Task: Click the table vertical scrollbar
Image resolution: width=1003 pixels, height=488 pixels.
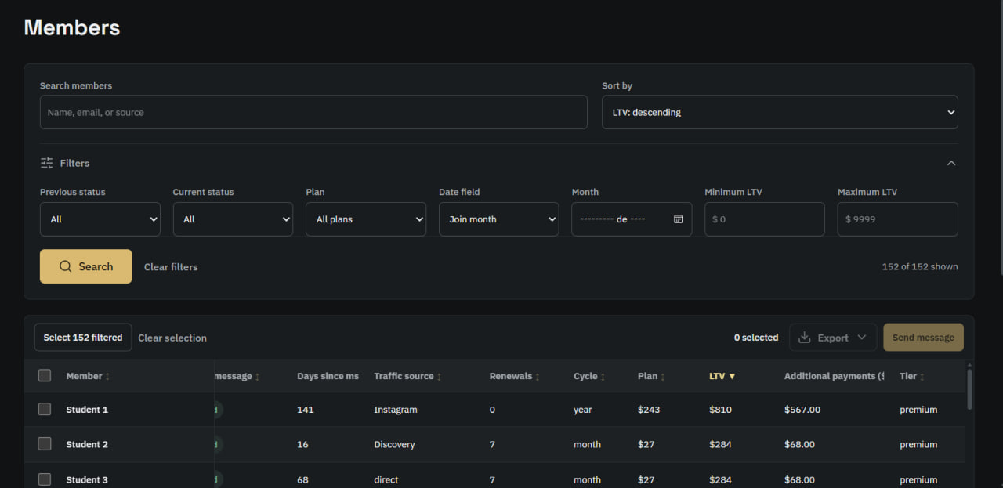Action: coord(969,389)
